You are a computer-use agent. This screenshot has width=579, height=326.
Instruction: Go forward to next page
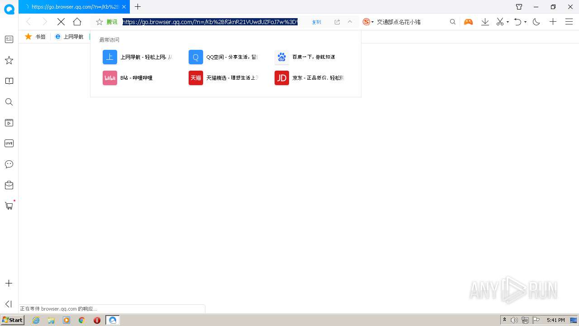pos(44,22)
